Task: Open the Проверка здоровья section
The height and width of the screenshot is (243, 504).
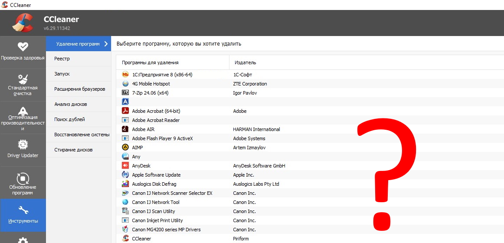Action: click(23, 52)
